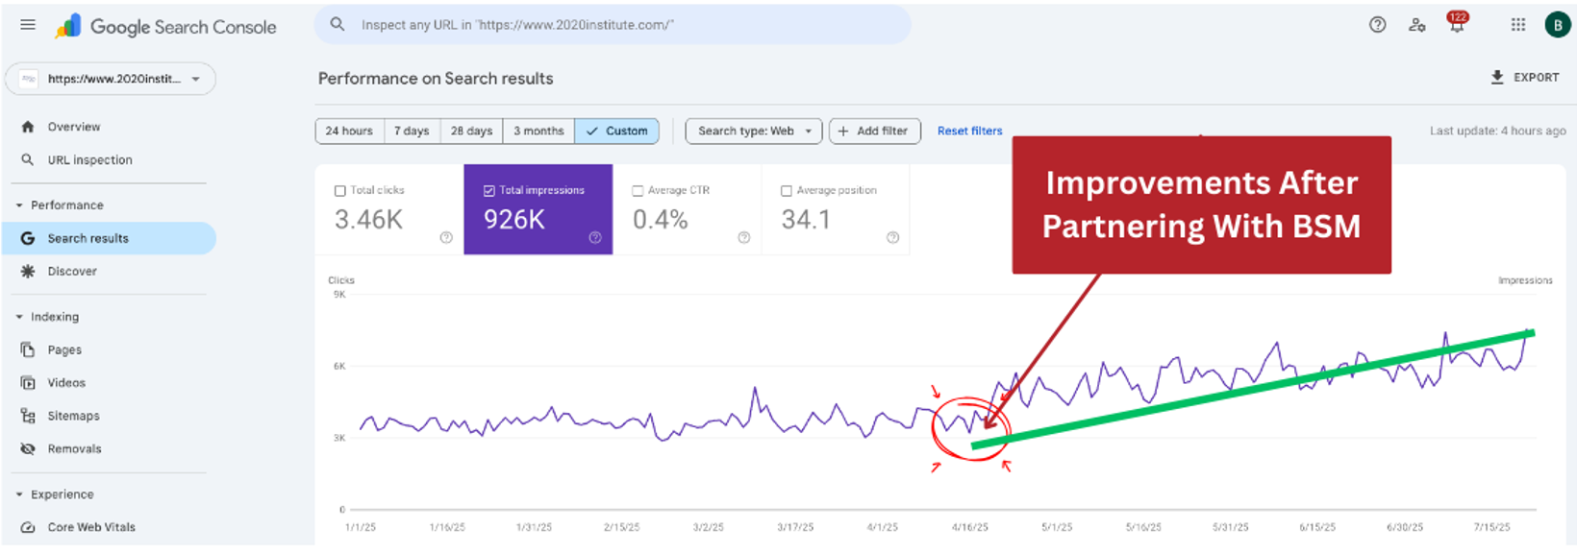The height and width of the screenshot is (553, 1577).
Task: Click the 7/15/25 date label on chart axis
Action: tap(1491, 527)
